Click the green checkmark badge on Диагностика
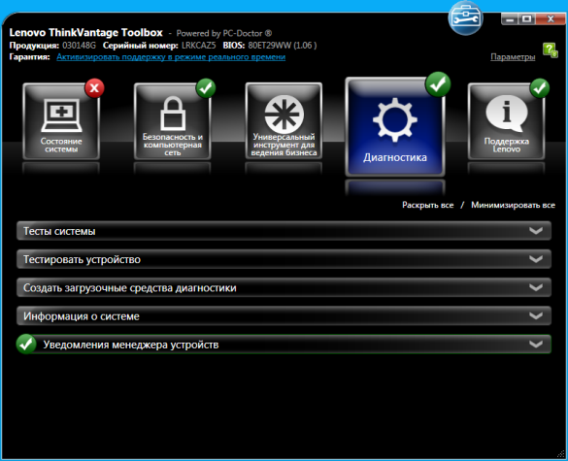 pyautogui.click(x=438, y=84)
